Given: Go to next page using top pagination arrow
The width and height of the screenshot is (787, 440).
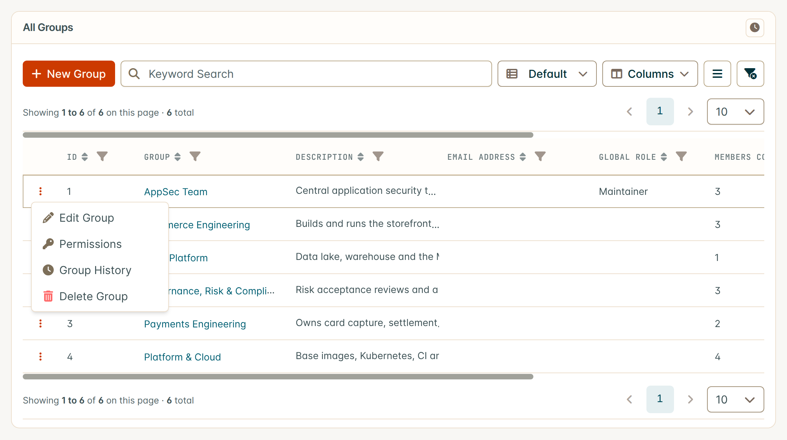Looking at the screenshot, I should [690, 112].
